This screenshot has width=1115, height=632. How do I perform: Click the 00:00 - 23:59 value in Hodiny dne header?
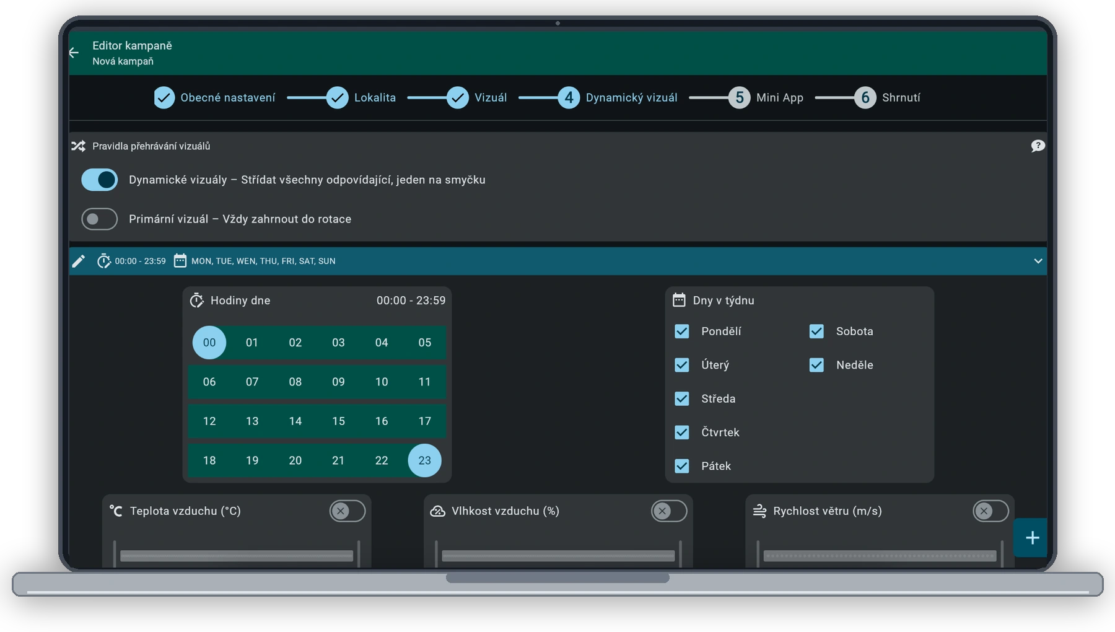(411, 301)
